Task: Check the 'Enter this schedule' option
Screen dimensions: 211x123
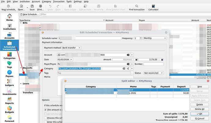Action: tap(46, 122)
